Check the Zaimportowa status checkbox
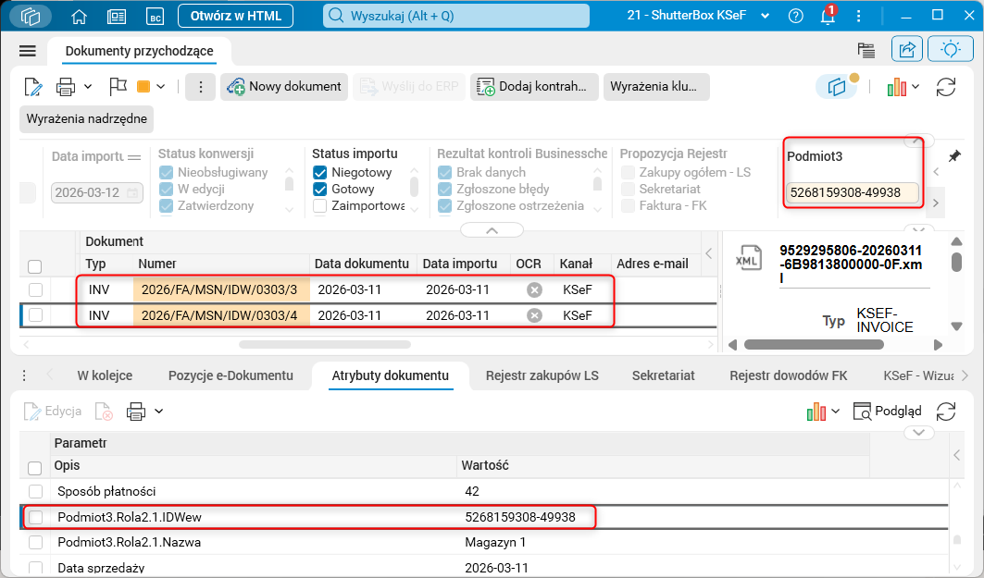This screenshot has width=984, height=578. click(x=320, y=205)
